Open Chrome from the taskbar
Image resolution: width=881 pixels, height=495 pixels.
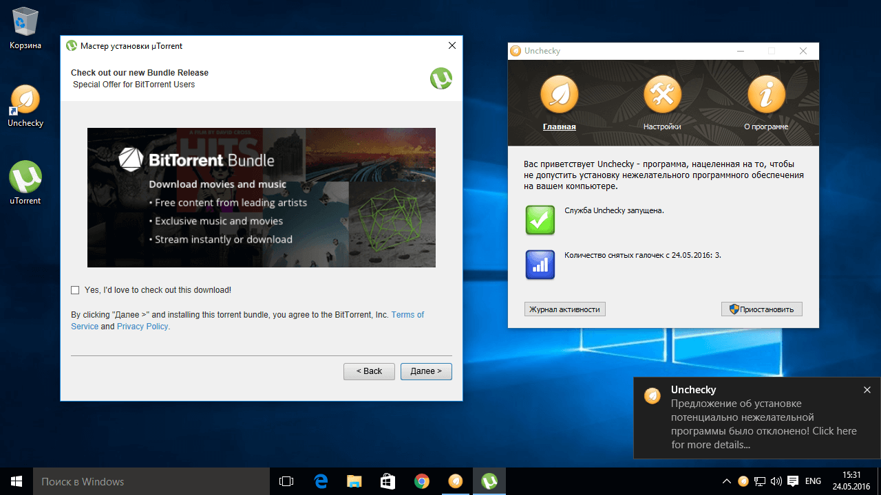(422, 481)
